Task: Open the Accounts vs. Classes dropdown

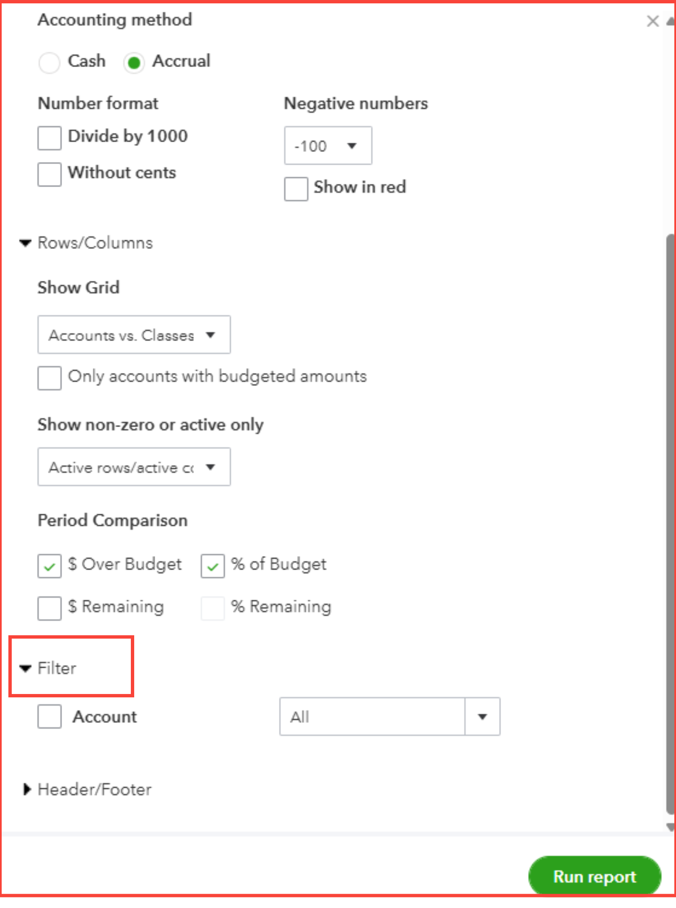Action: tap(134, 335)
